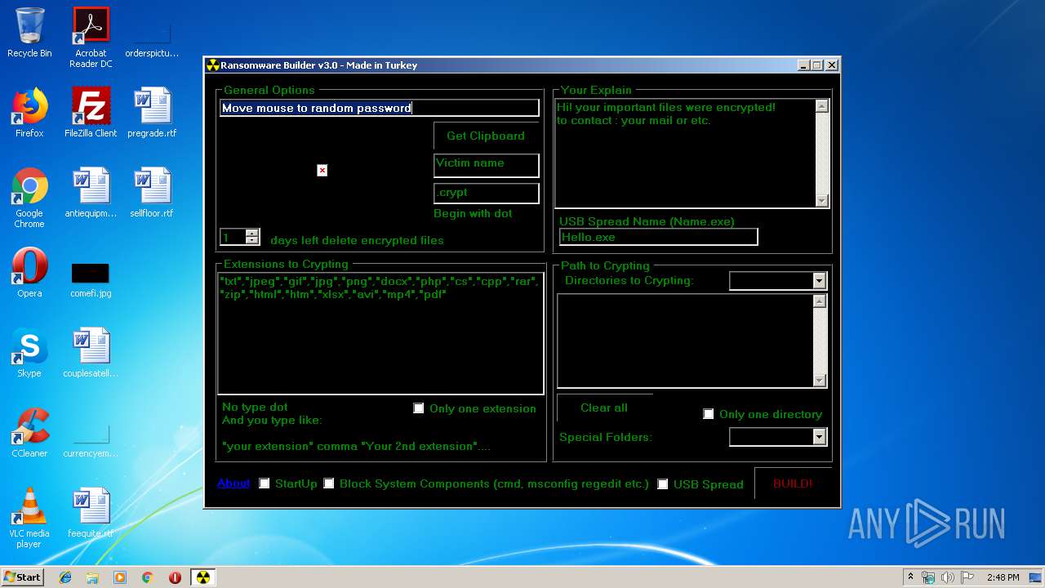This screenshot has height=588, width=1045.
Task: Open Chrome from the taskbar
Action: (x=148, y=577)
